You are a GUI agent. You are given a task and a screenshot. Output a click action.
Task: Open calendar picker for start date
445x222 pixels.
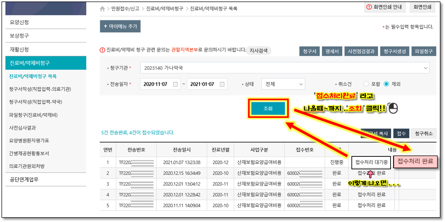(175, 84)
